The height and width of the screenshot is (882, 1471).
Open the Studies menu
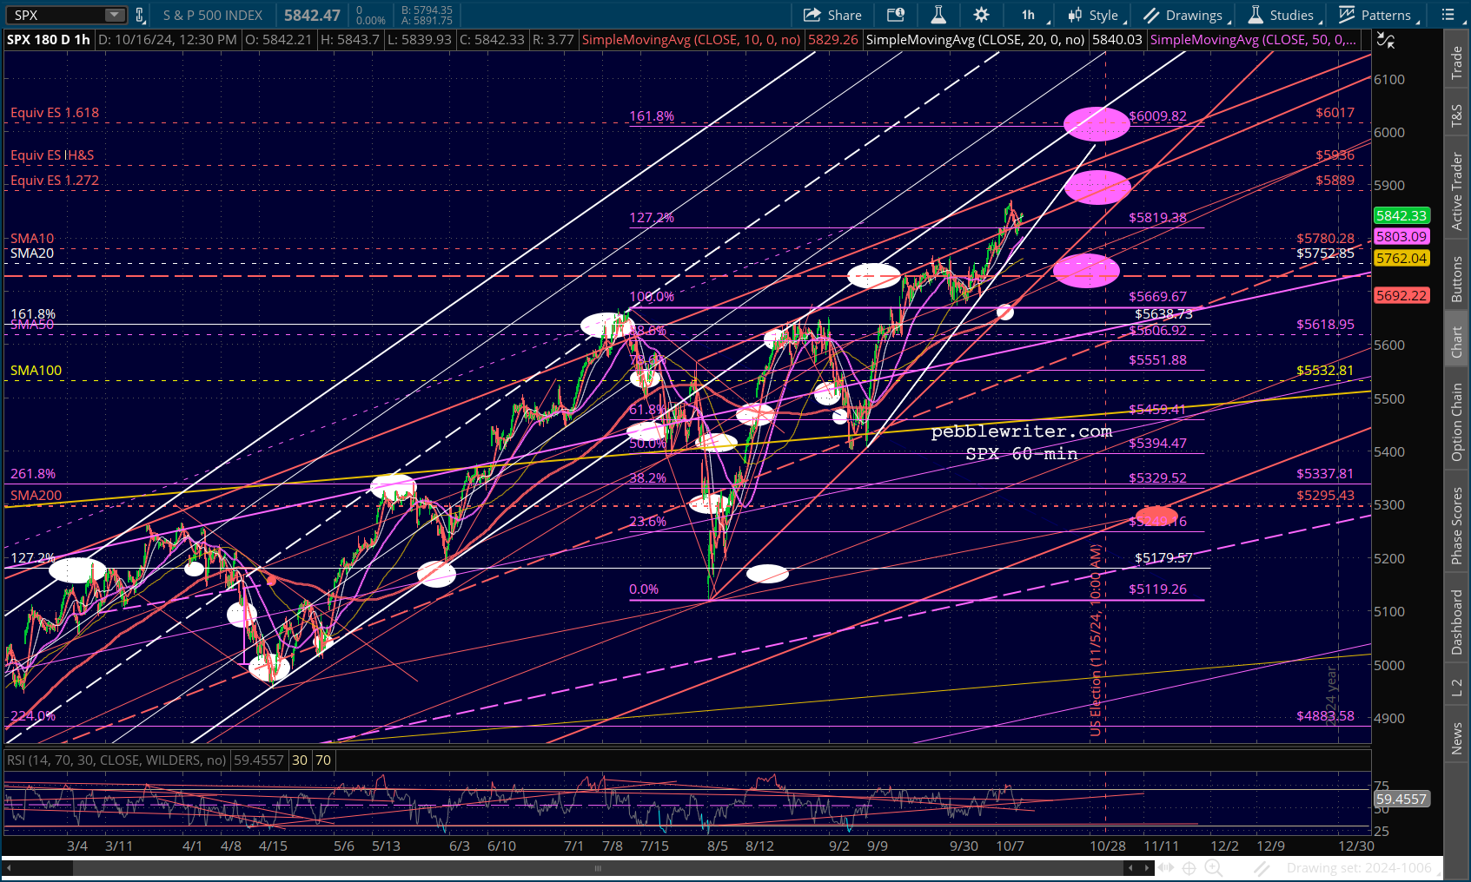point(1282,15)
